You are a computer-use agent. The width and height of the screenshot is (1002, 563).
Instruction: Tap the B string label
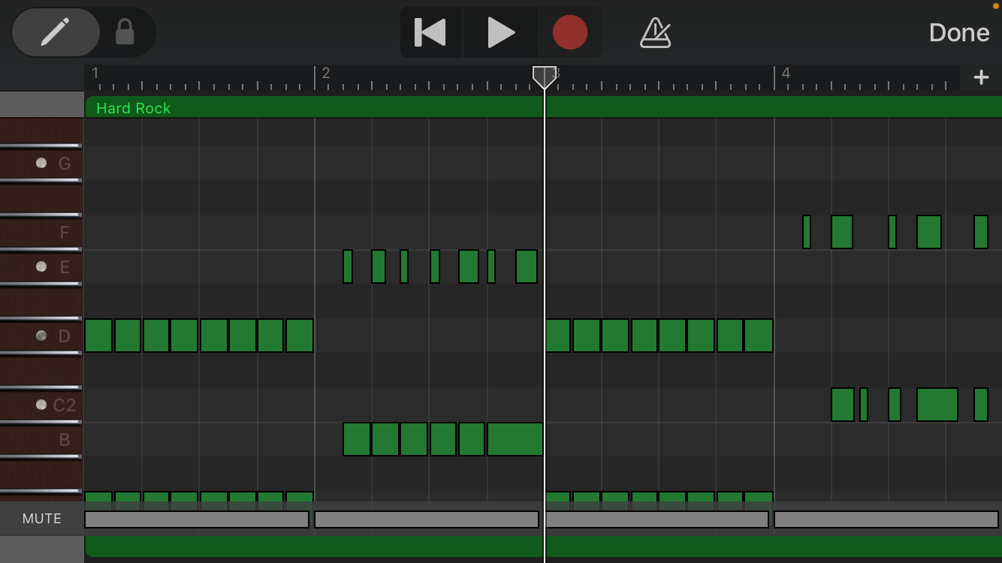(x=64, y=440)
